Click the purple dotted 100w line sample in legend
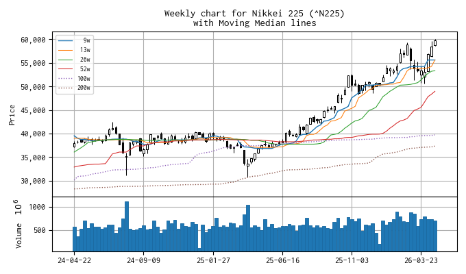The image size is (466, 274). click(65, 79)
